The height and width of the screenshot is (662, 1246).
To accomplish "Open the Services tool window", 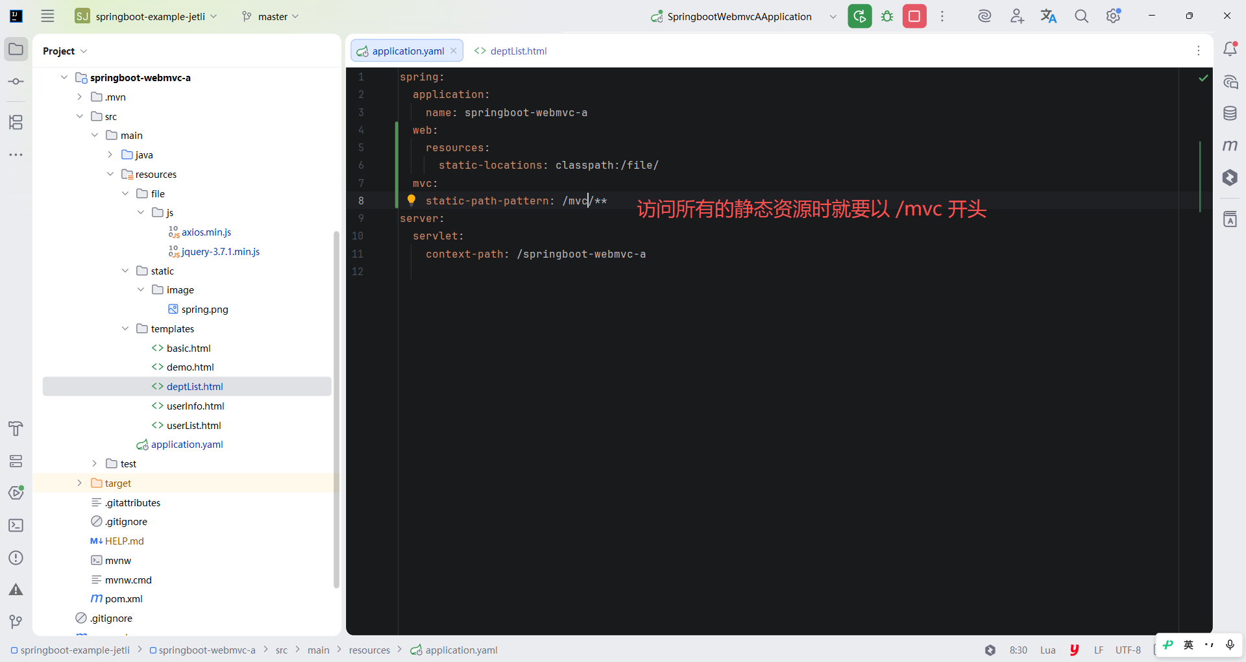I will tap(16, 461).
